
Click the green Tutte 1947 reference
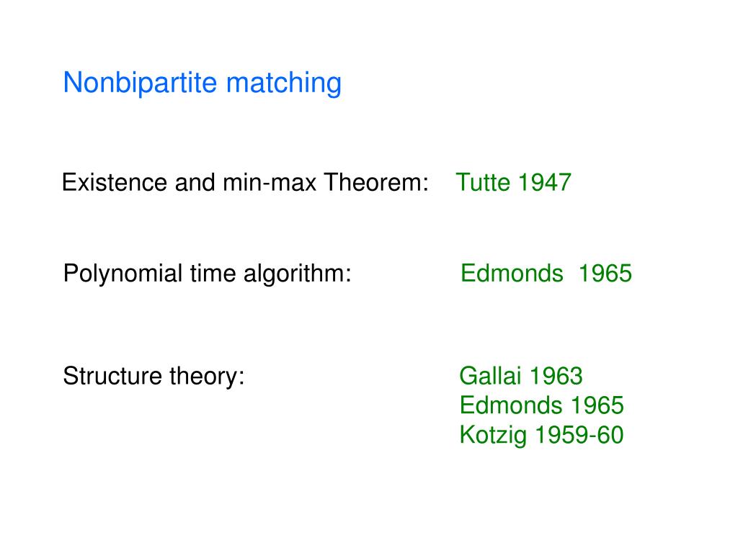[513, 182]
